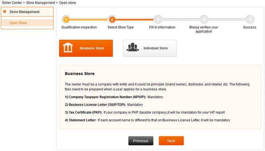
Task: Click step 4 circle of progress bar
Action: 204,20
